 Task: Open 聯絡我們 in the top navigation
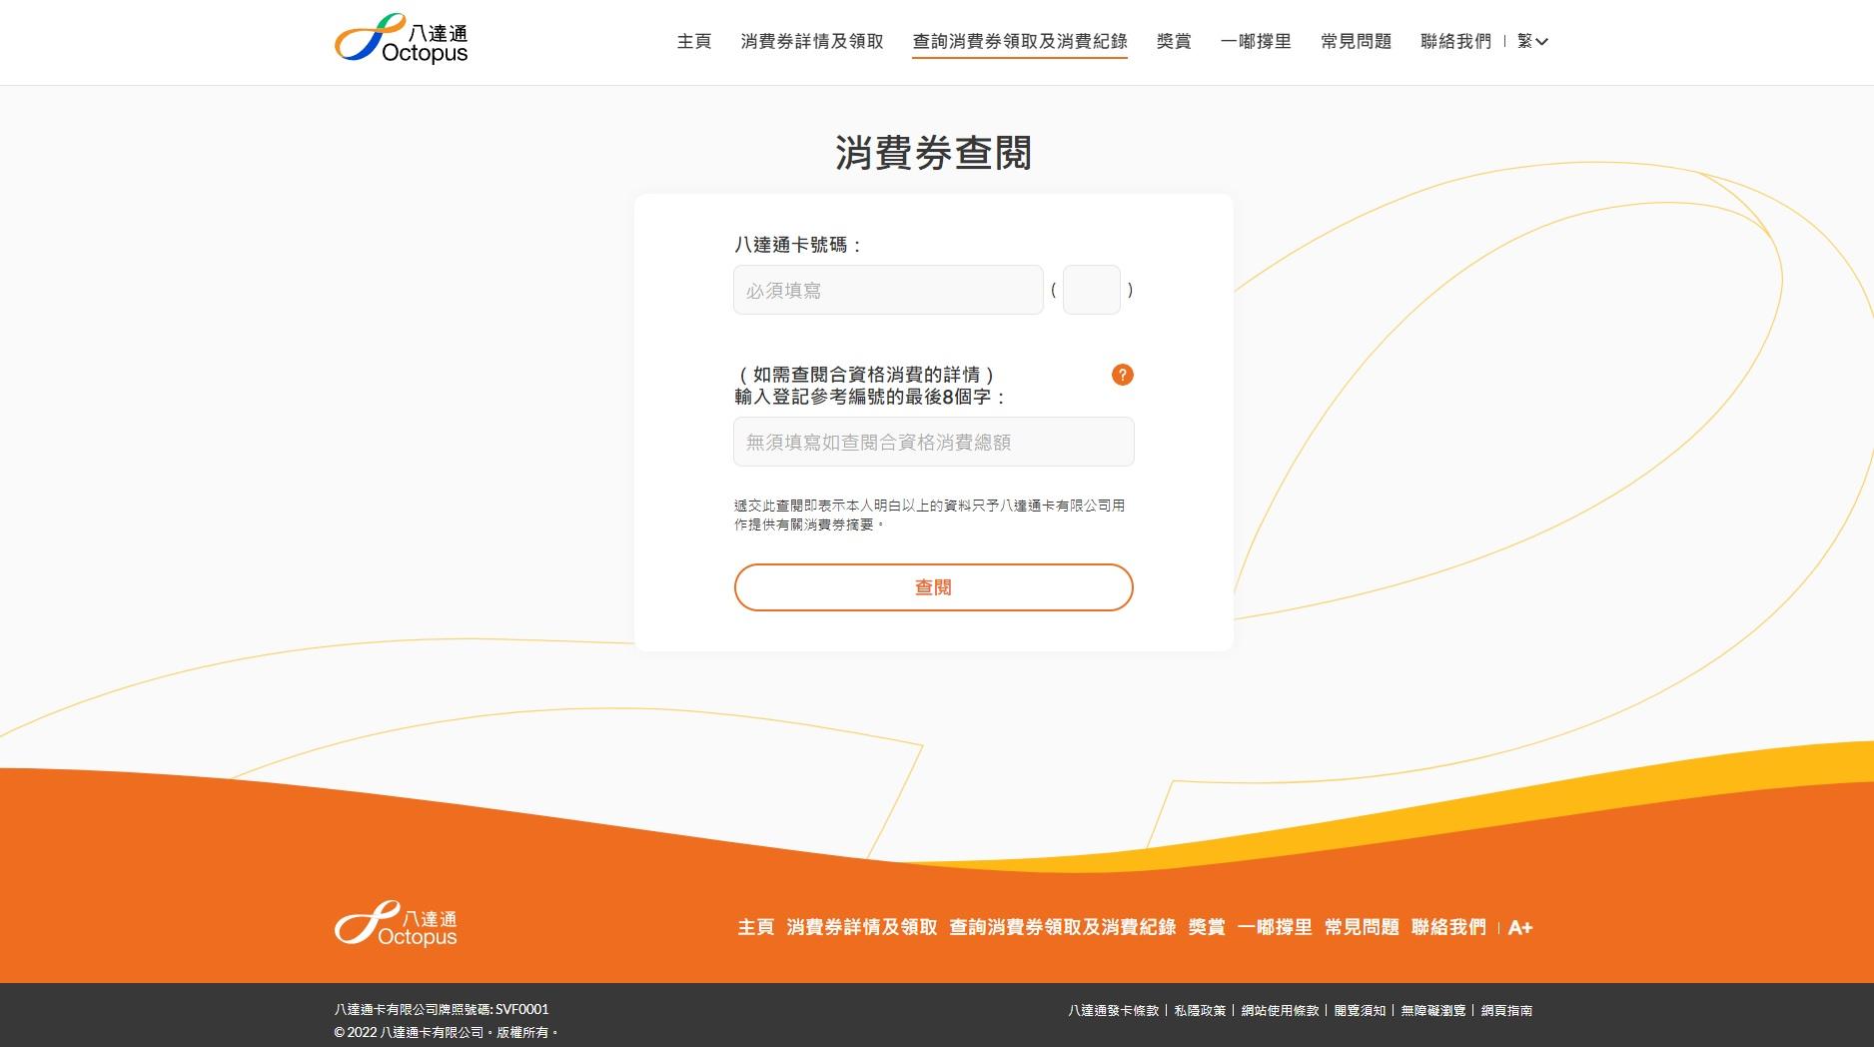coord(1455,42)
